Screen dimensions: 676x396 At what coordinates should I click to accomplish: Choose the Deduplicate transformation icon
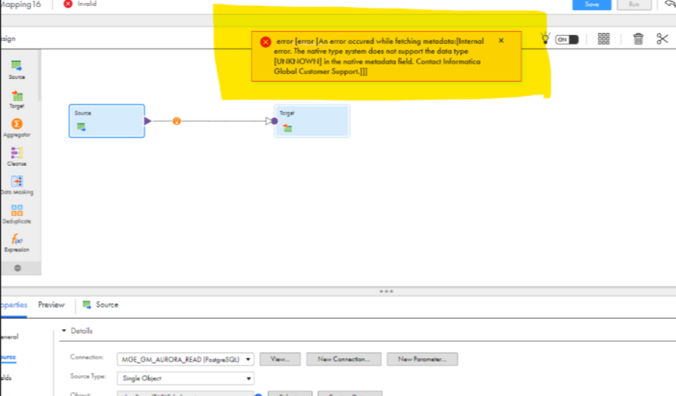click(x=17, y=210)
